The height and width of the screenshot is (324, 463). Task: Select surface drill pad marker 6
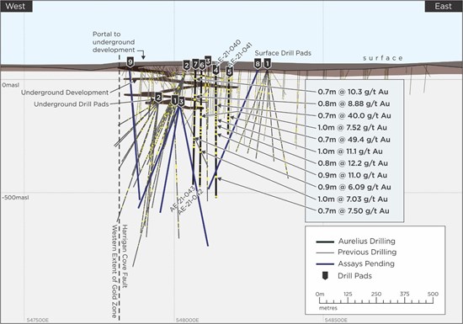[x=202, y=65]
